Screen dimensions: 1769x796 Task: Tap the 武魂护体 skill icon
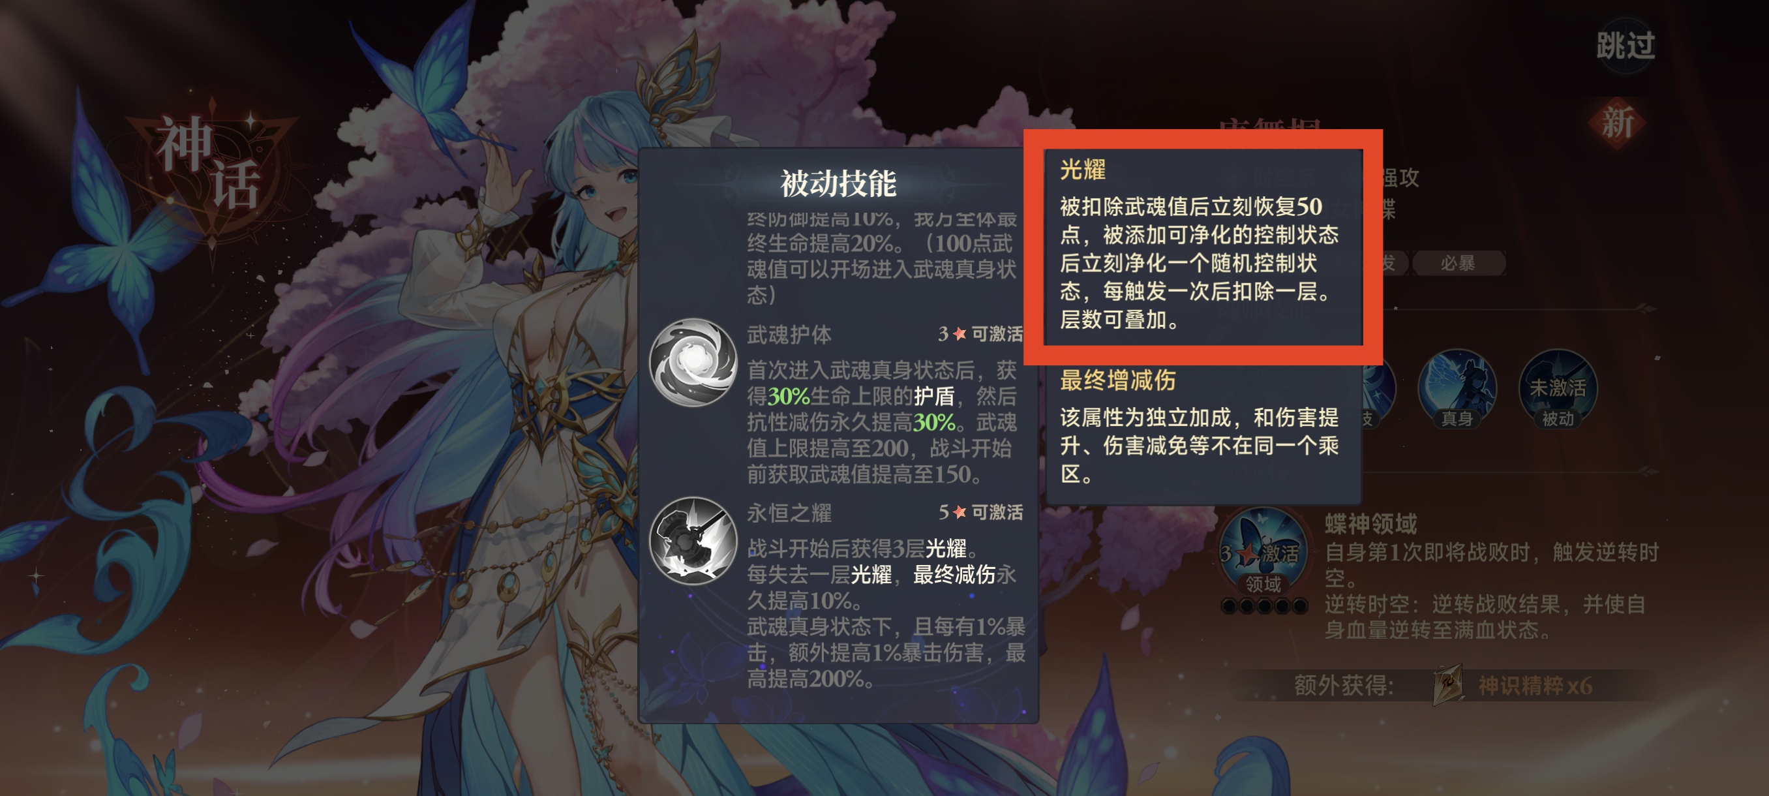tap(693, 362)
